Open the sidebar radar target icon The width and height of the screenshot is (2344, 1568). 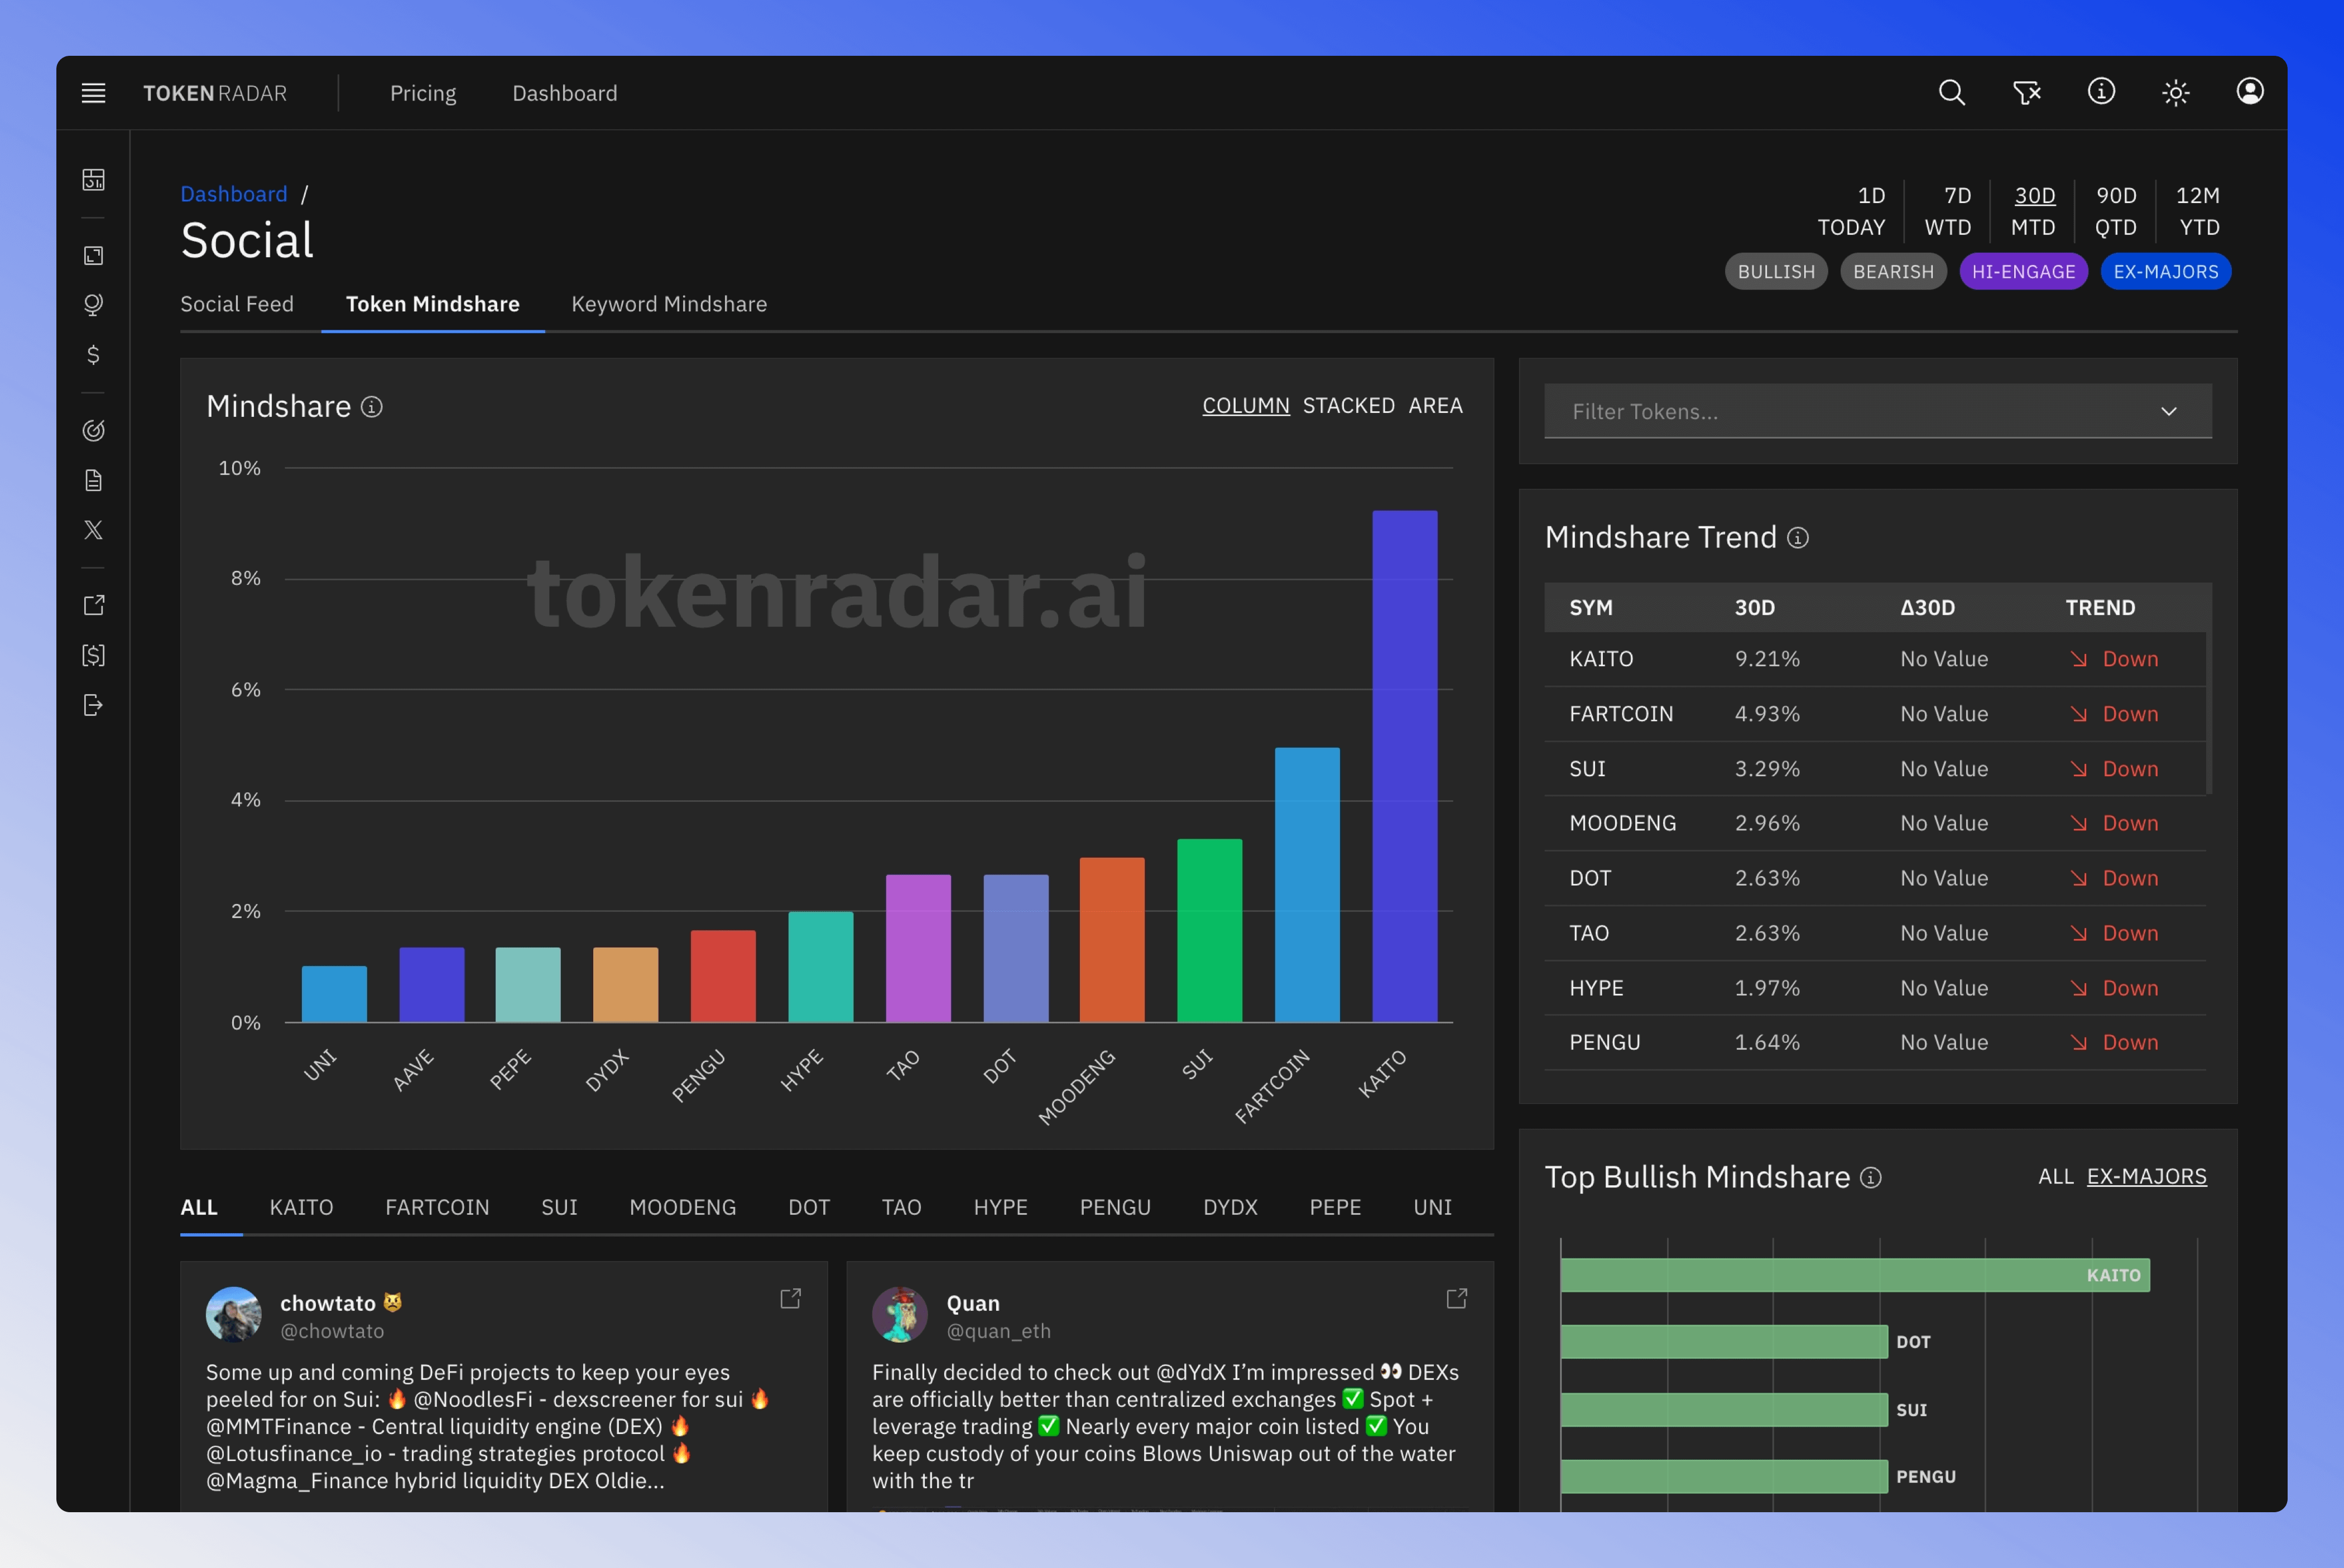[x=93, y=430]
